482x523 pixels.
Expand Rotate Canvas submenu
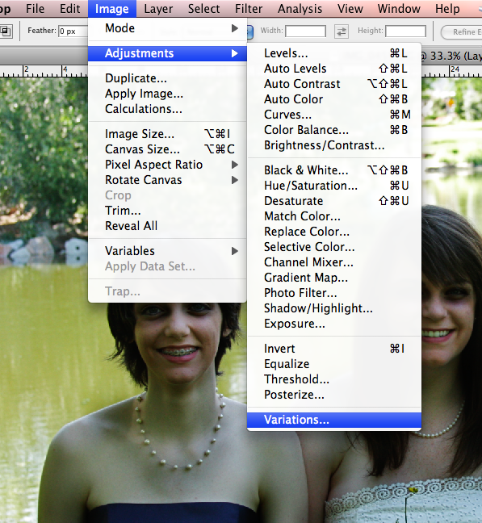pyautogui.click(x=167, y=180)
